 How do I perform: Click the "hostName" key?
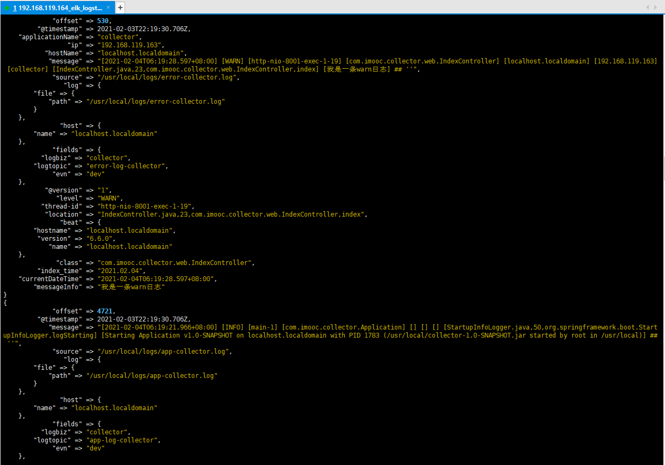(63, 53)
